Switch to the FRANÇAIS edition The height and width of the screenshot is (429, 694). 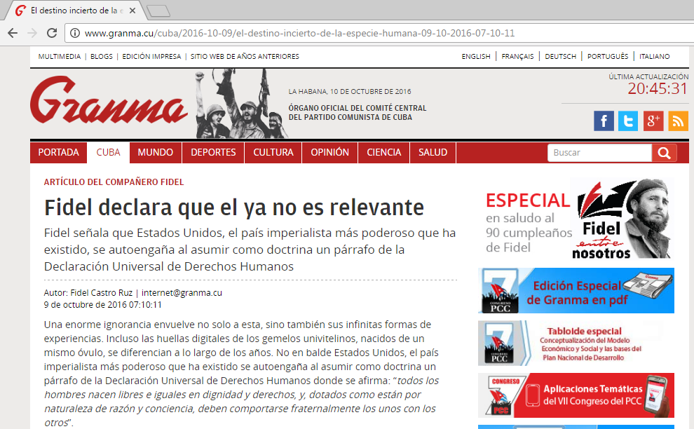click(517, 56)
